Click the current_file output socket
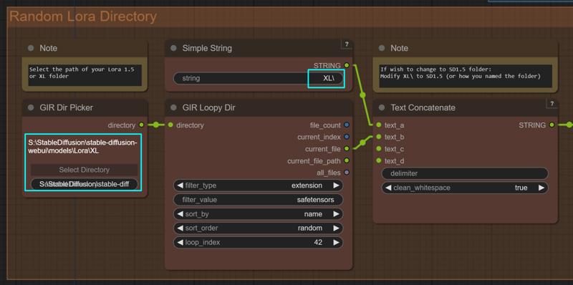 (x=347, y=149)
